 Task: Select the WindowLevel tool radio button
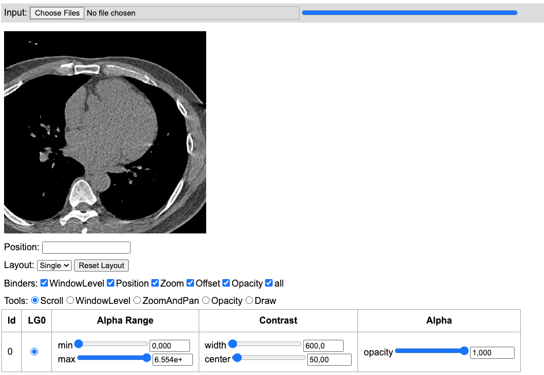(x=70, y=300)
